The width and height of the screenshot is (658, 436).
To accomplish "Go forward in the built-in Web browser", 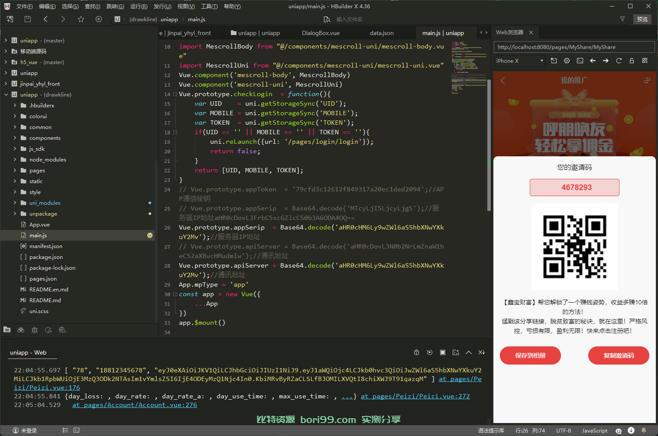I will (x=606, y=61).
